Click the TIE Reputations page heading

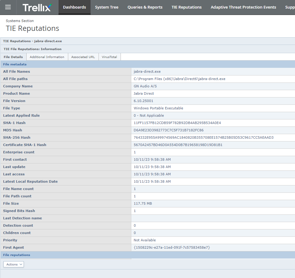point(32,28)
